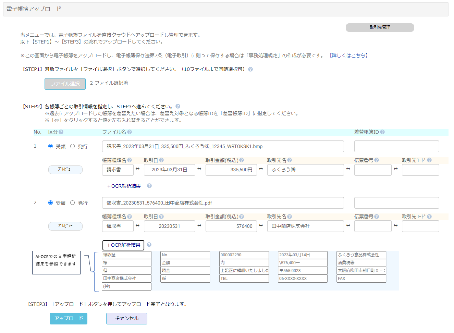Open the 詳しくはこちら link
The height and width of the screenshot is (333, 454).
(x=348, y=56)
